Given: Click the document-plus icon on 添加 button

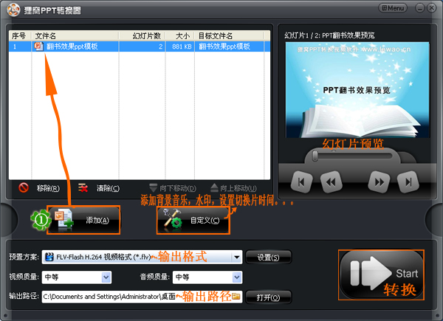Looking at the screenshot, I should coord(64,219).
